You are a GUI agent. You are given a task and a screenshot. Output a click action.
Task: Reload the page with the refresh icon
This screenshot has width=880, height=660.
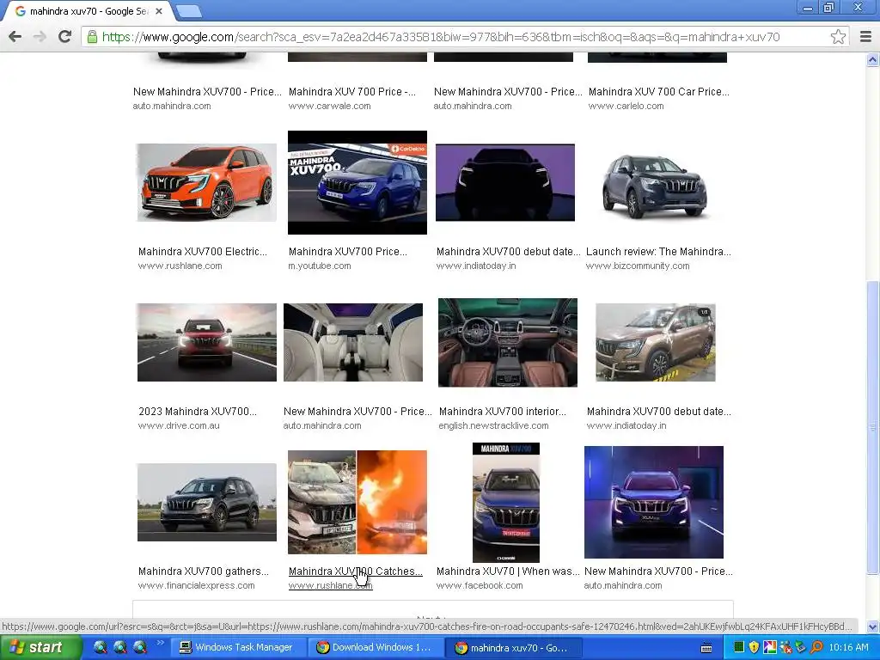tap(64, 36)
